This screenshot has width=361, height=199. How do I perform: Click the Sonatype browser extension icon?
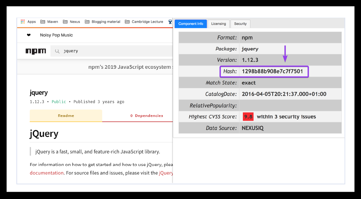170,21
